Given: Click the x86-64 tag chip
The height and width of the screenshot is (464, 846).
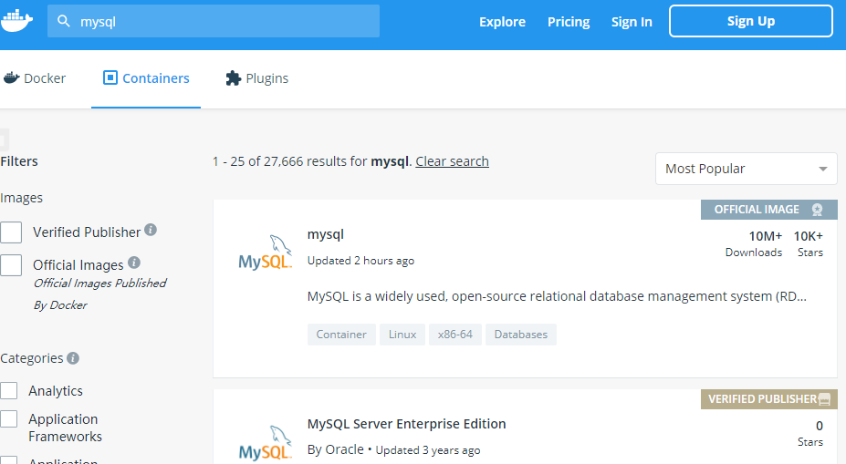Looking at the screenshot, I should tap(455, 335).
